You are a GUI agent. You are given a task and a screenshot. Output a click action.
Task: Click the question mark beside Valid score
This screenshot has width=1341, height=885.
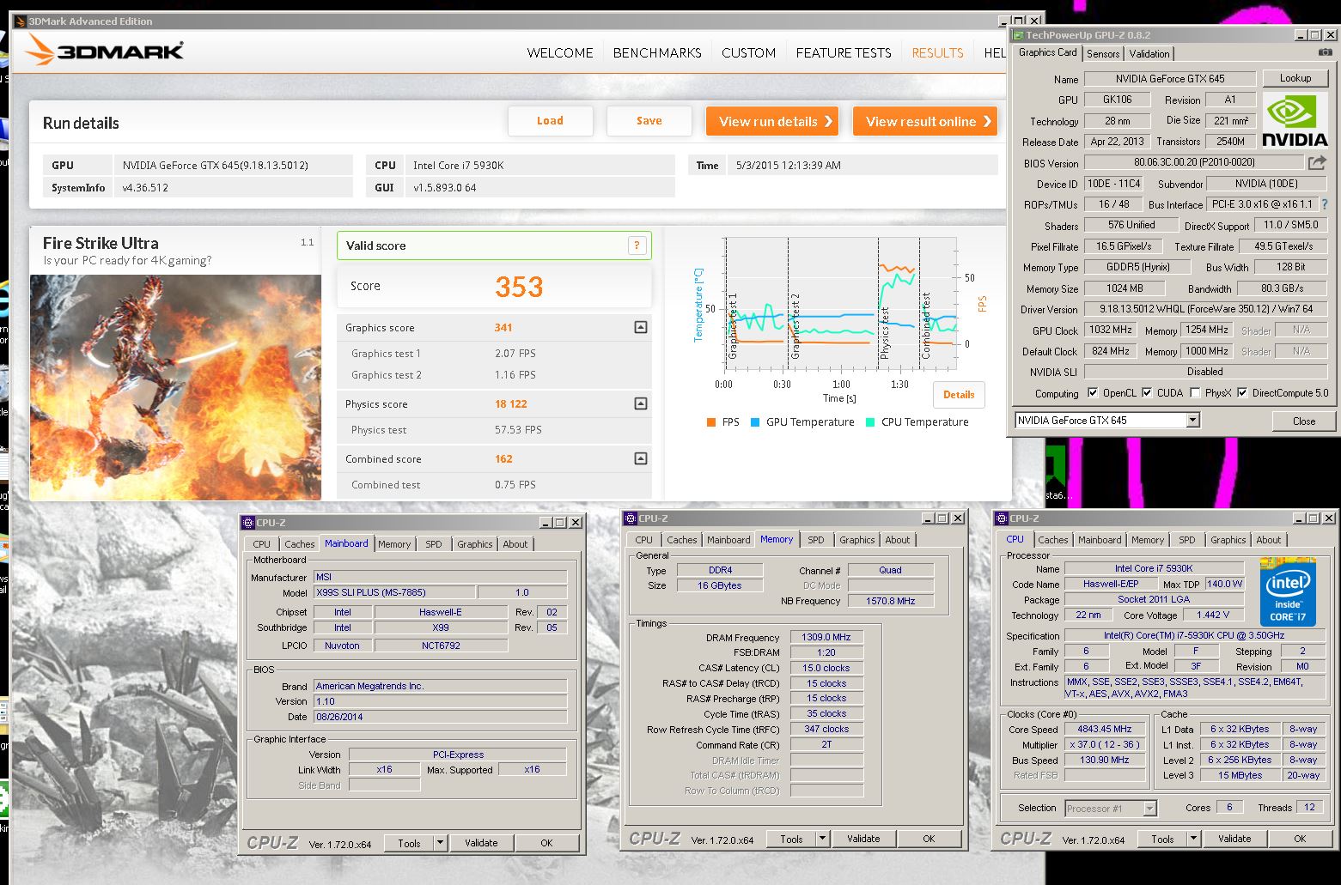tap(637, 245)
